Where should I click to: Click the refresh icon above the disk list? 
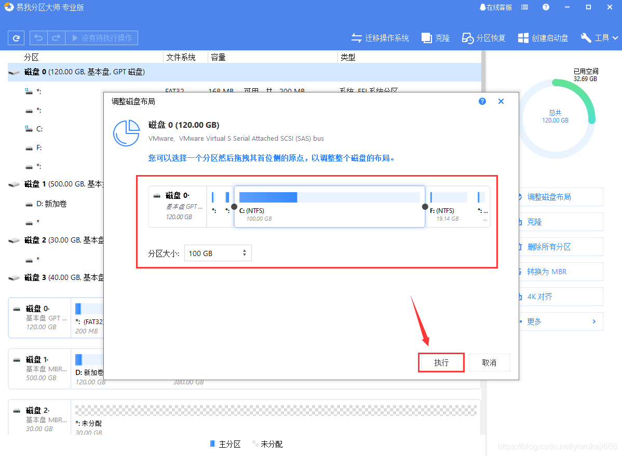tap(16, 37)
